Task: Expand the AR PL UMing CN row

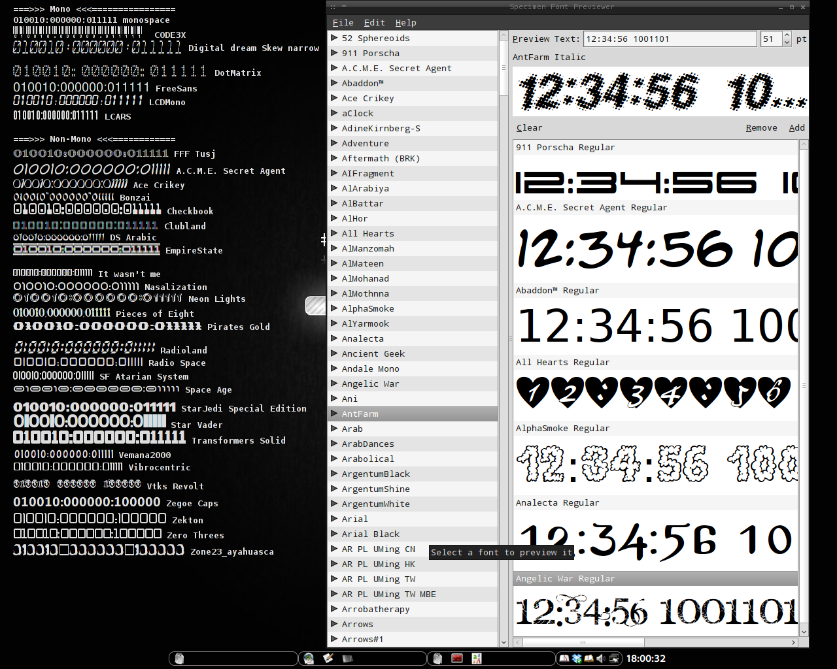Action: click(x=334, y=549)
